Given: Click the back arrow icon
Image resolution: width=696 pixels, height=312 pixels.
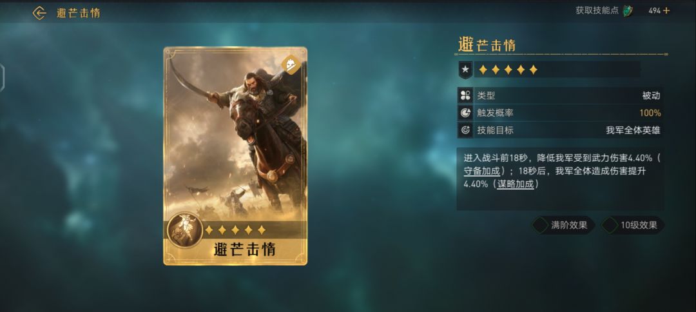Looking at the screenshot, I should pyautogui.click(x=39, y=13).
